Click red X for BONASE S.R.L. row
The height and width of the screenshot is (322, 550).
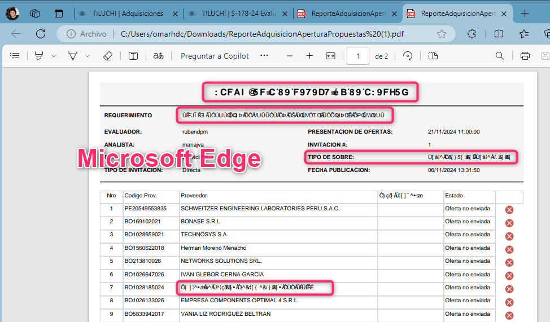(x=509, y=223)
